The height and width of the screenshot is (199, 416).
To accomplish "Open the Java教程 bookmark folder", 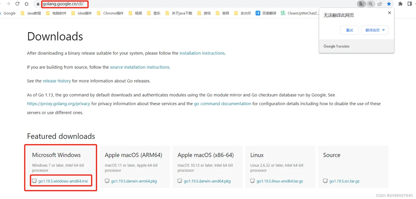I will 31,13.
